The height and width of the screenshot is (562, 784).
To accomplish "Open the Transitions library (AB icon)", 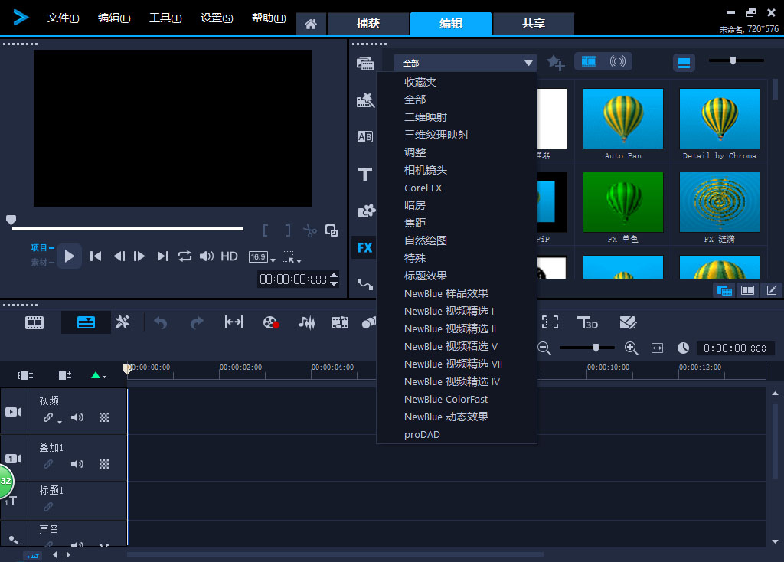I will tap(365, 136).
